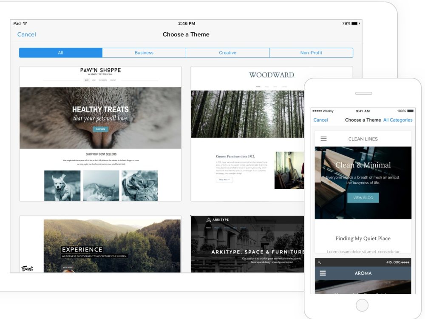Tap the Aroma theme hamburger menu icon
The image size is (425, 319).
pos(323,273)
